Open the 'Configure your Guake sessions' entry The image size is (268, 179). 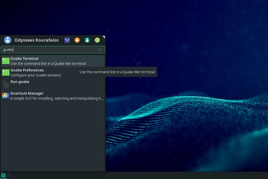[x=36, y=75]
